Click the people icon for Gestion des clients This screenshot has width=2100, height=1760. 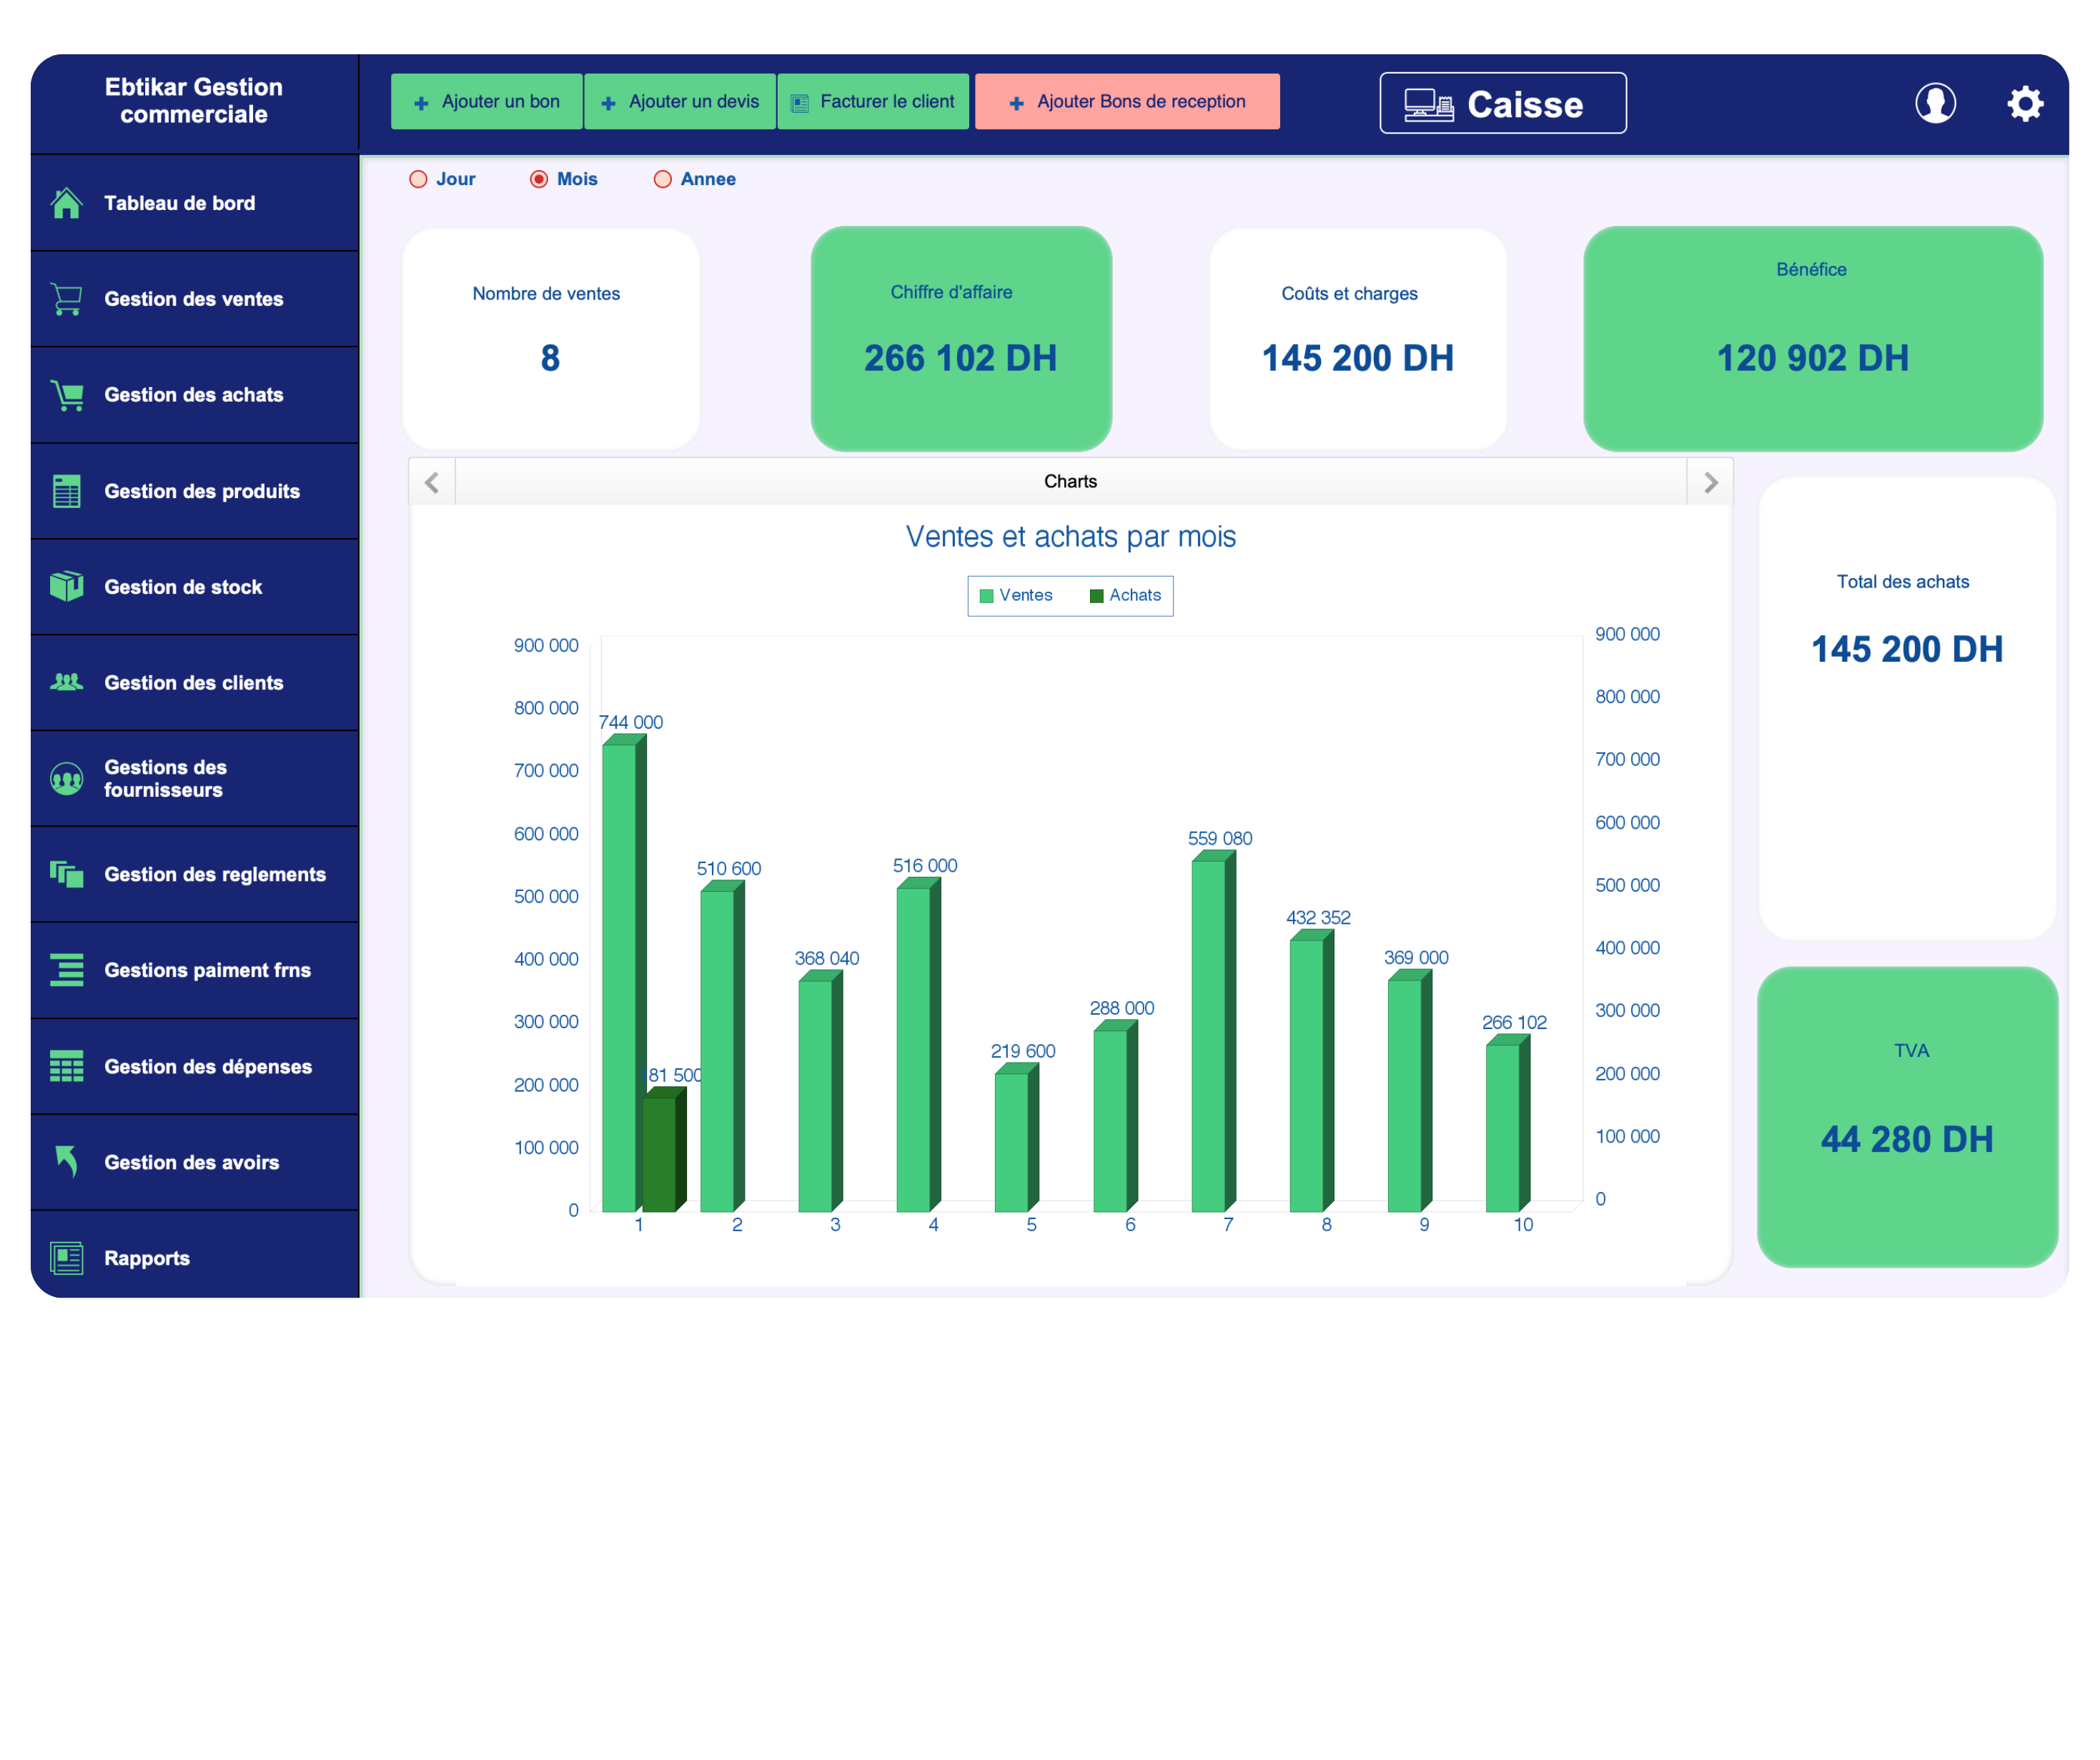[66, 682]
